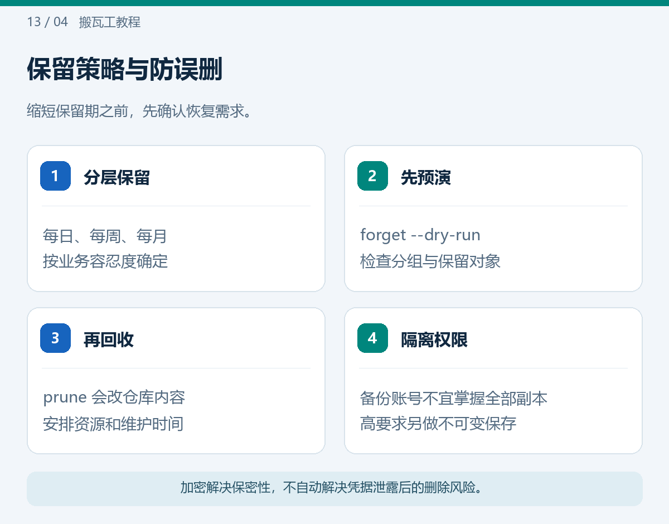Click the page indicator 13 / 04
The width and height of the screenshot is (669, 524).
(47, 22)
